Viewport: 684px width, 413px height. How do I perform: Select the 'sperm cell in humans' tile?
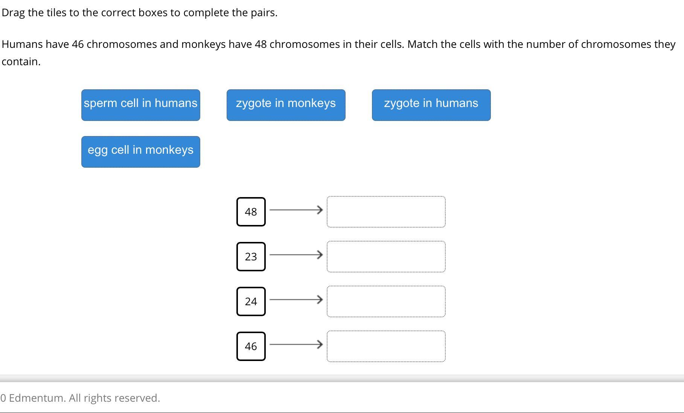(141, 105)
